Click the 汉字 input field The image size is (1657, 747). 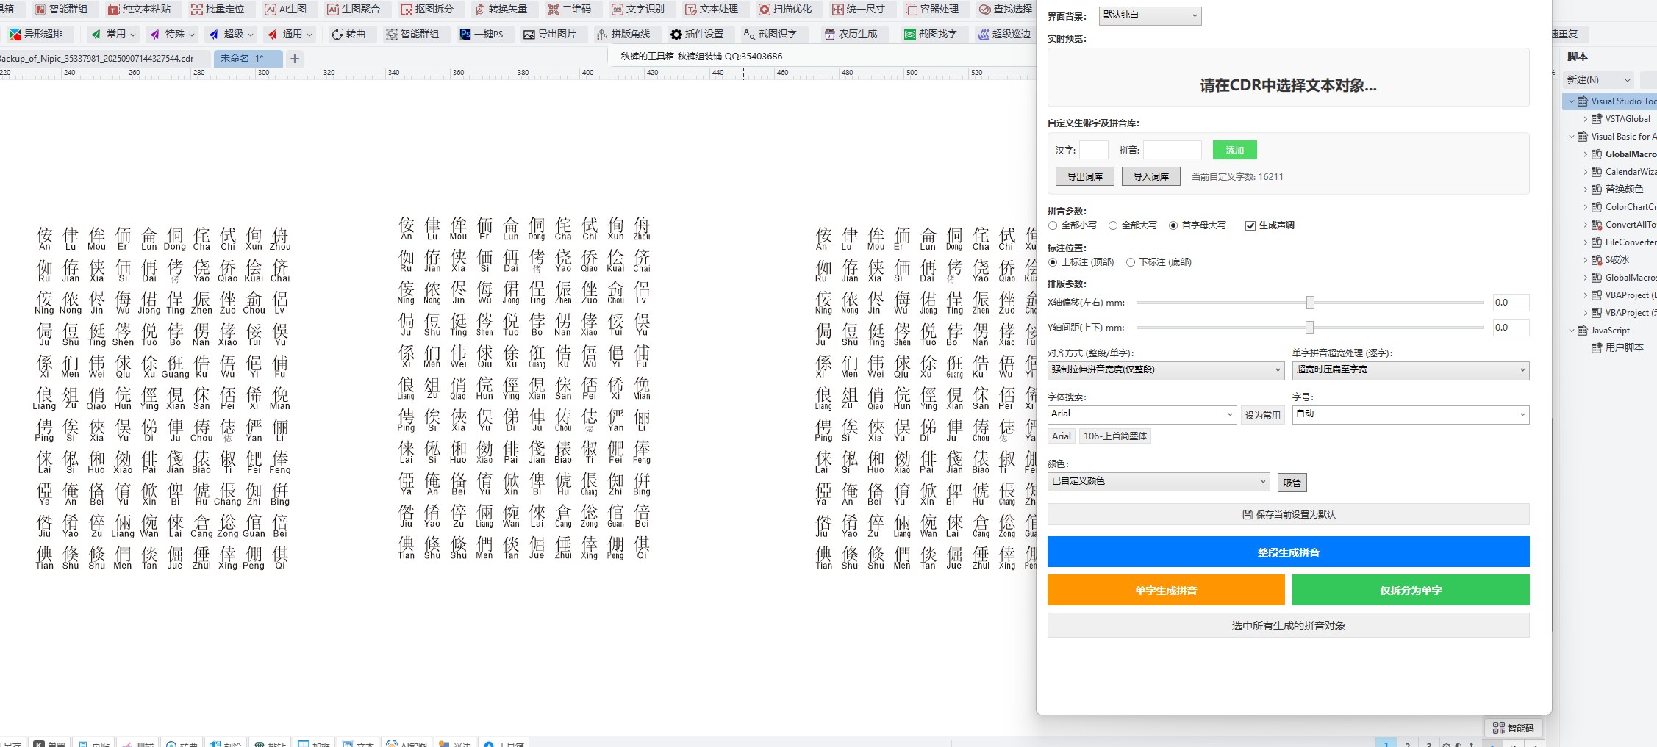1093,150
